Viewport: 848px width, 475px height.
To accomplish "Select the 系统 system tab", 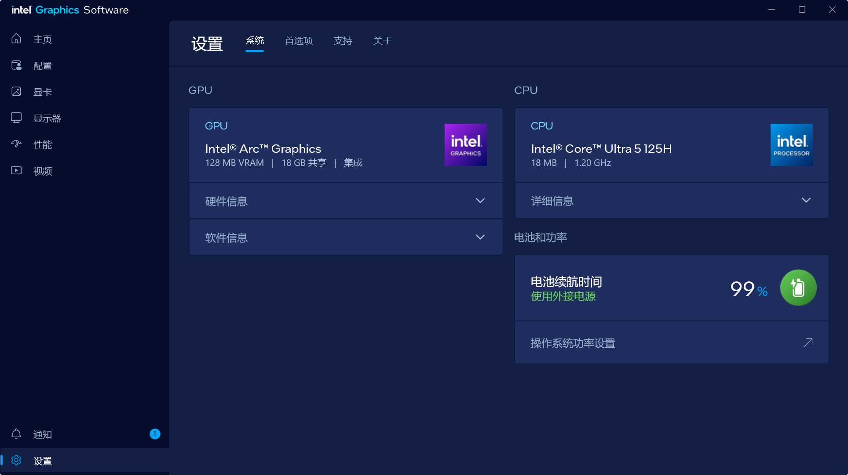I will tap(255, 41).
